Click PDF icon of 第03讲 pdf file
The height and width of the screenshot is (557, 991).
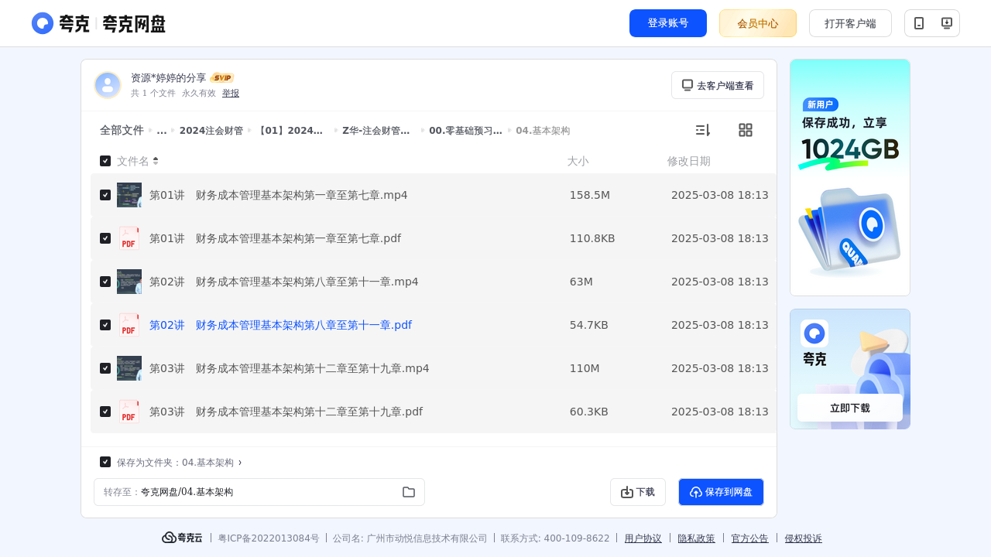click(129, 412)
